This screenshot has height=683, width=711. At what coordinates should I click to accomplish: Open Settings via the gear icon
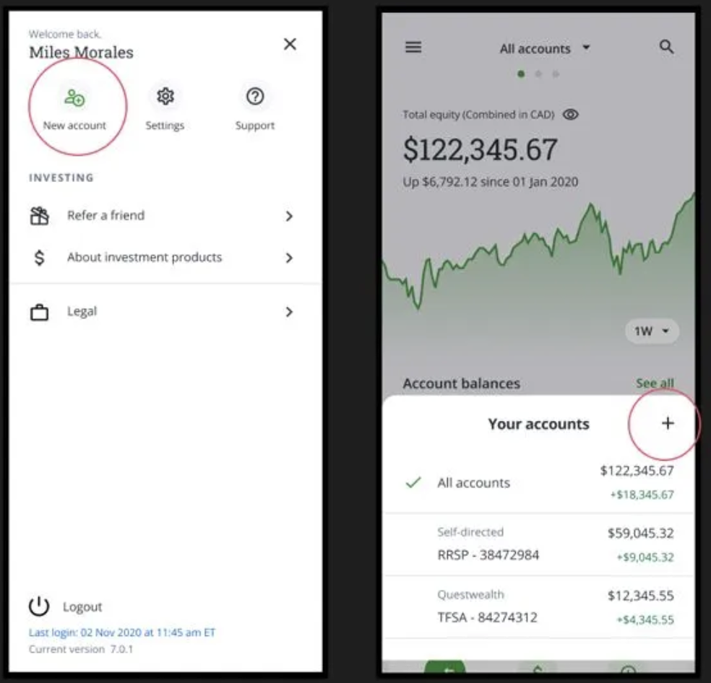tap(165, 96)
